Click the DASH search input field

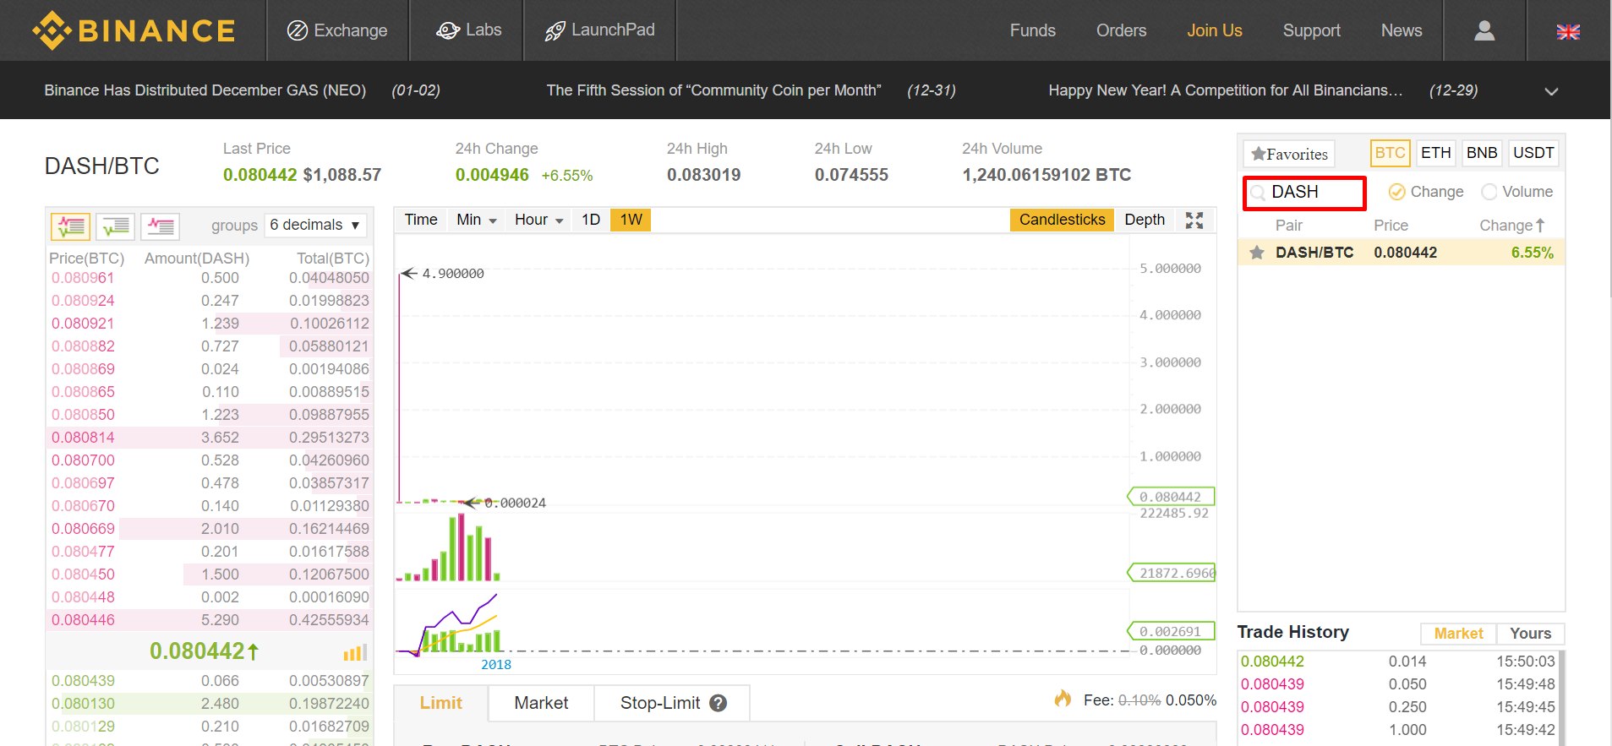(1306, 192)
